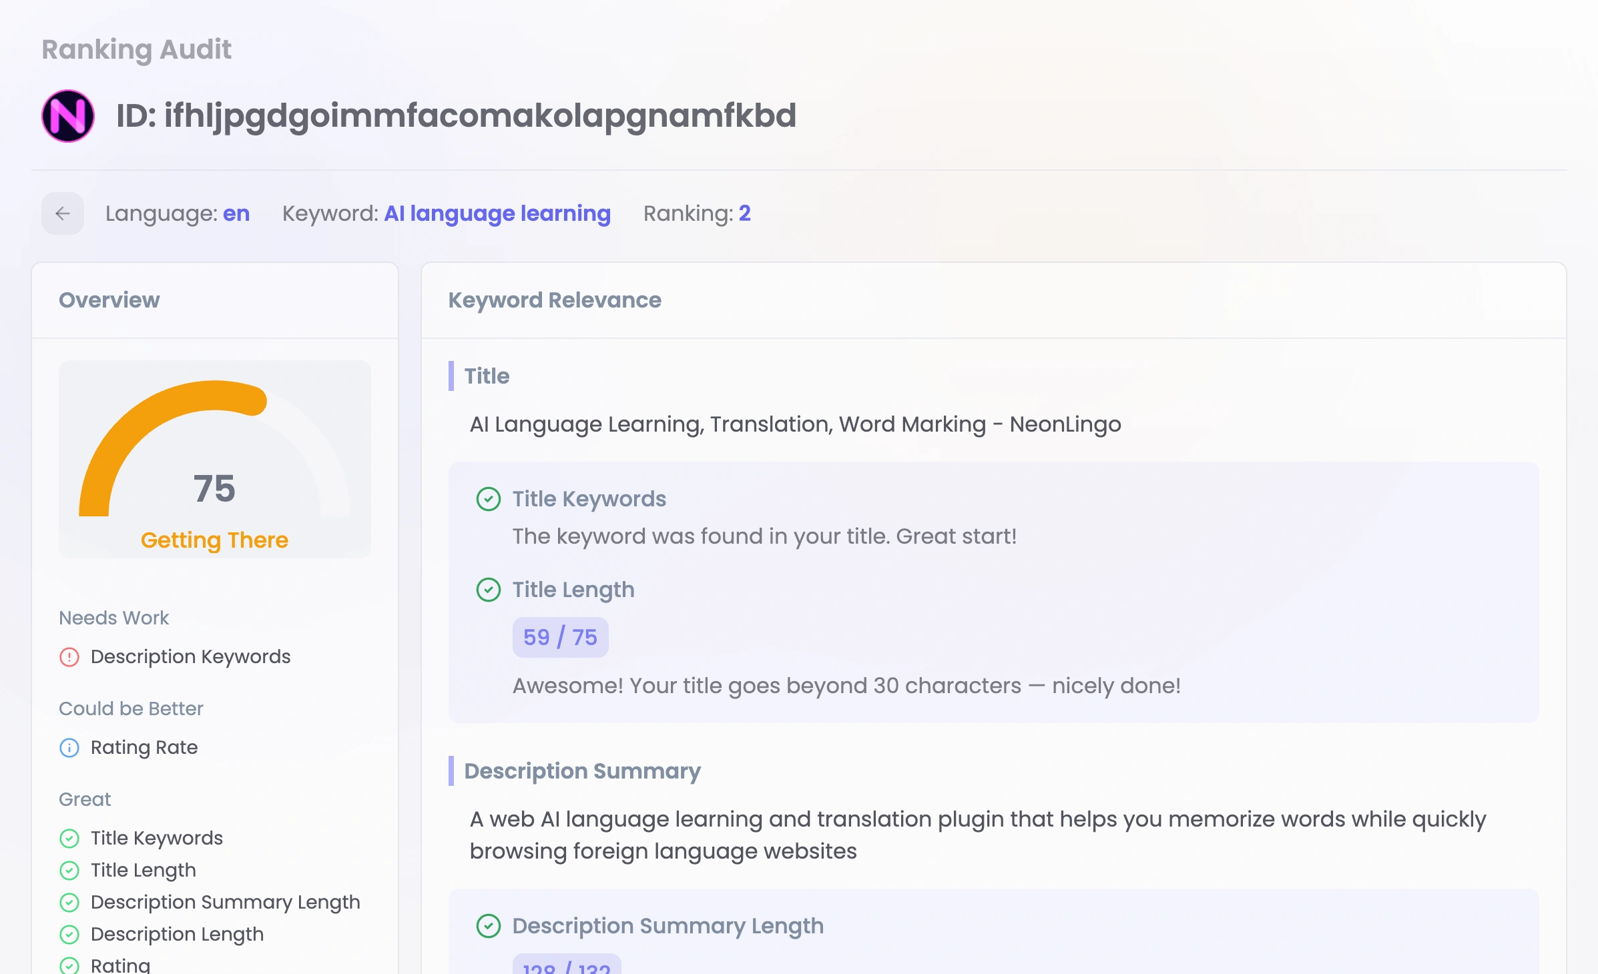Click the 'Needs Work' group label
Viewport: 1598px width, 974px height.
tap(114, 618)
